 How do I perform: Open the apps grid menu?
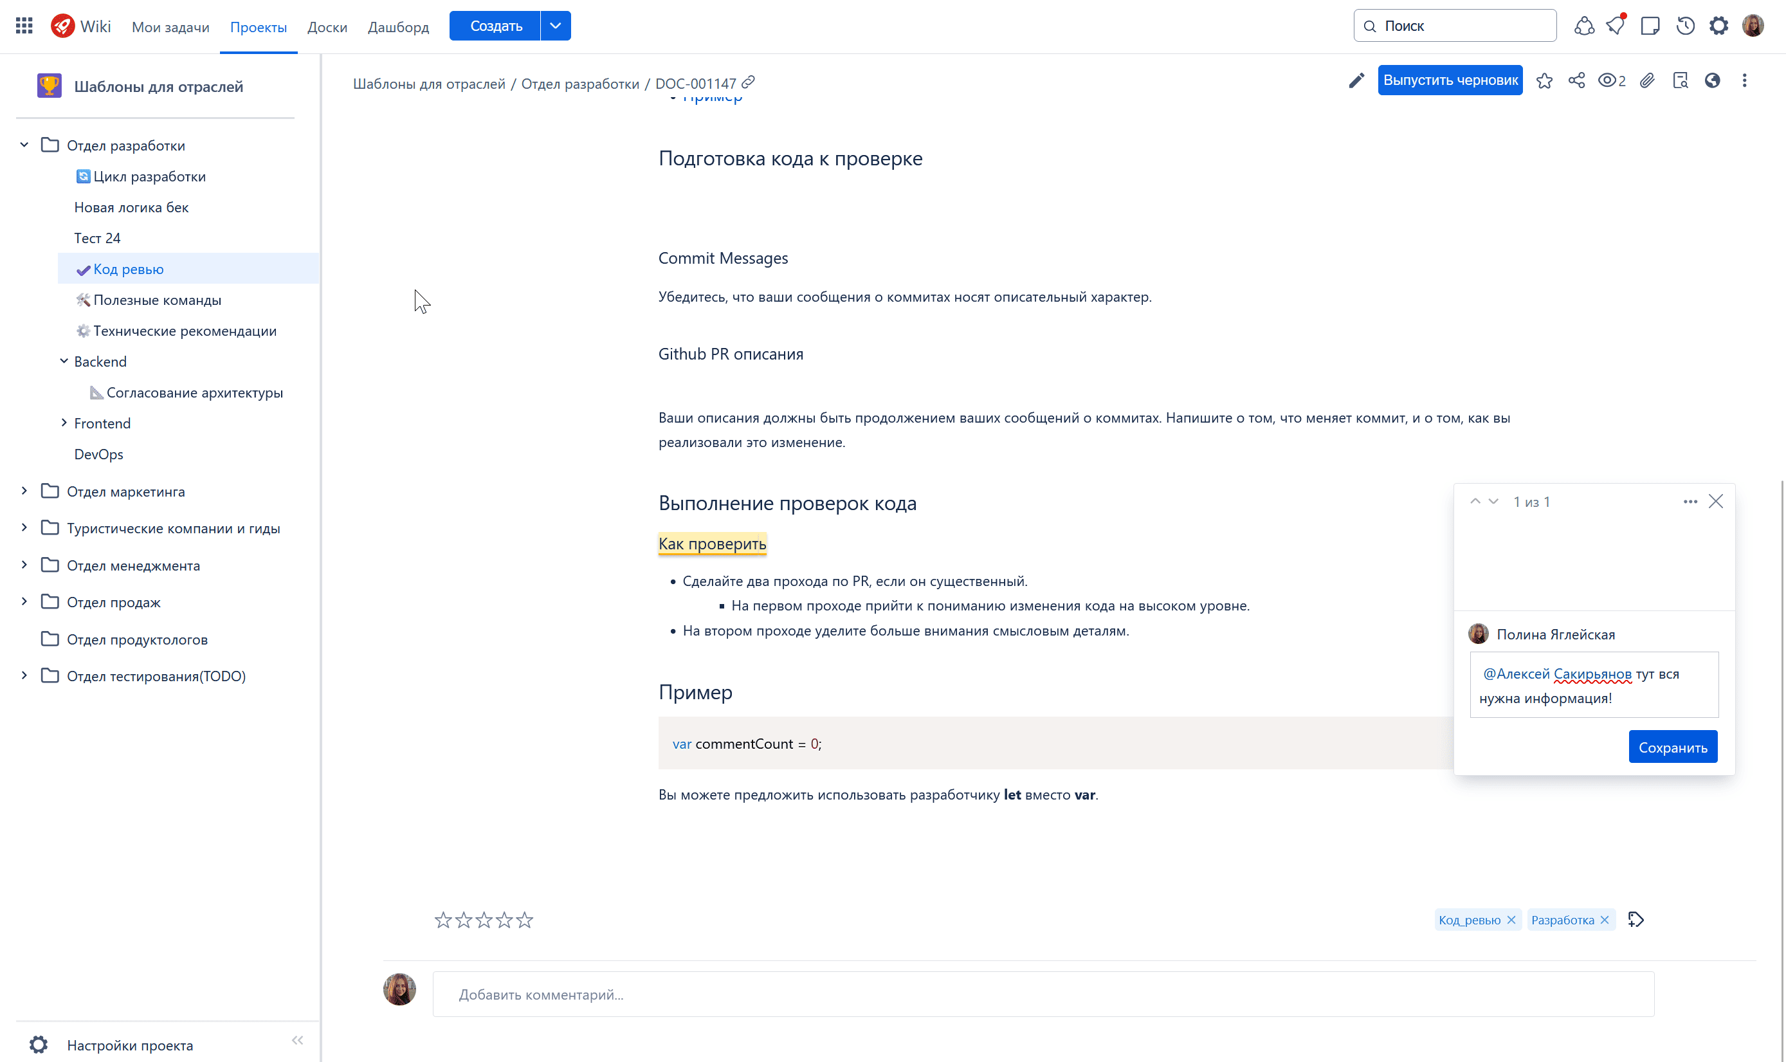pyautogui.click(x=24, y=26)
